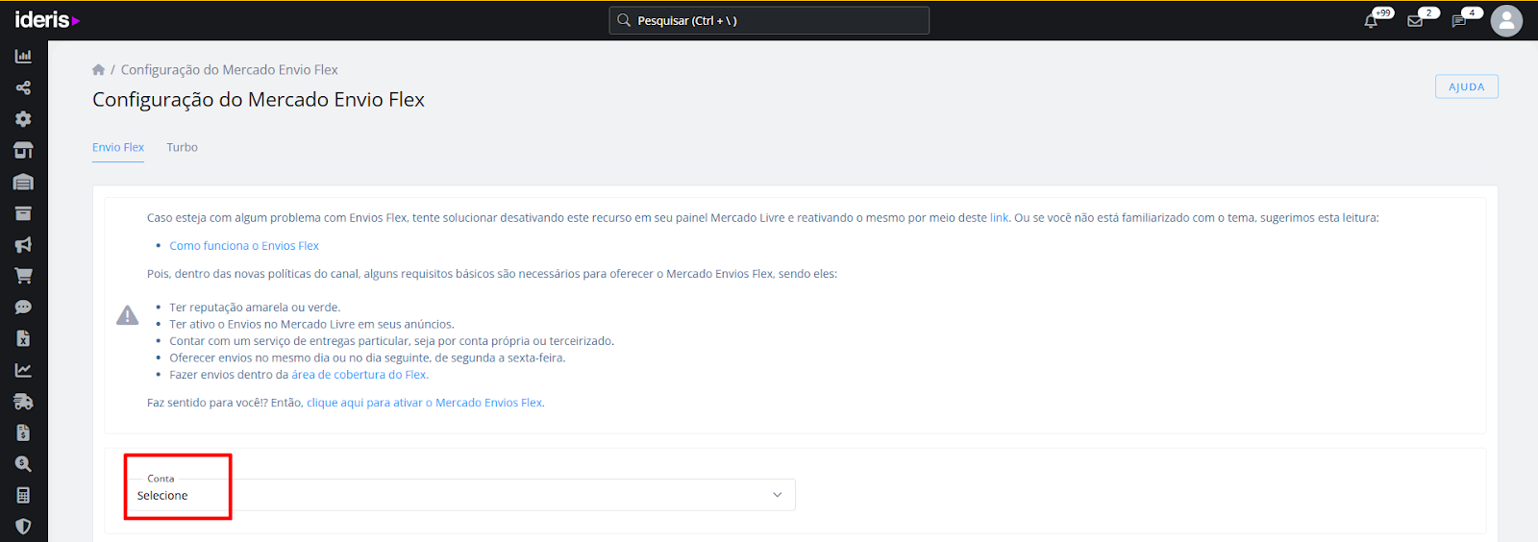Open the magnifier dollar search sidebar icon
The height and width of the screenshot is (542, 1538).
click(23, 464)
